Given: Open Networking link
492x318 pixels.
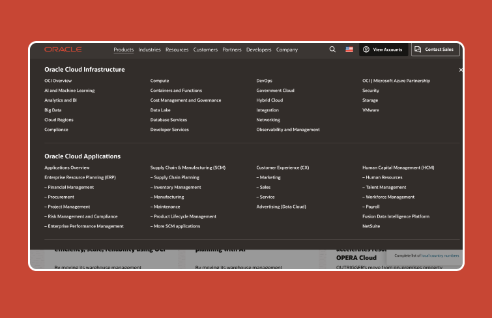Looking at the screenshot, I should (x=268, y=120).
